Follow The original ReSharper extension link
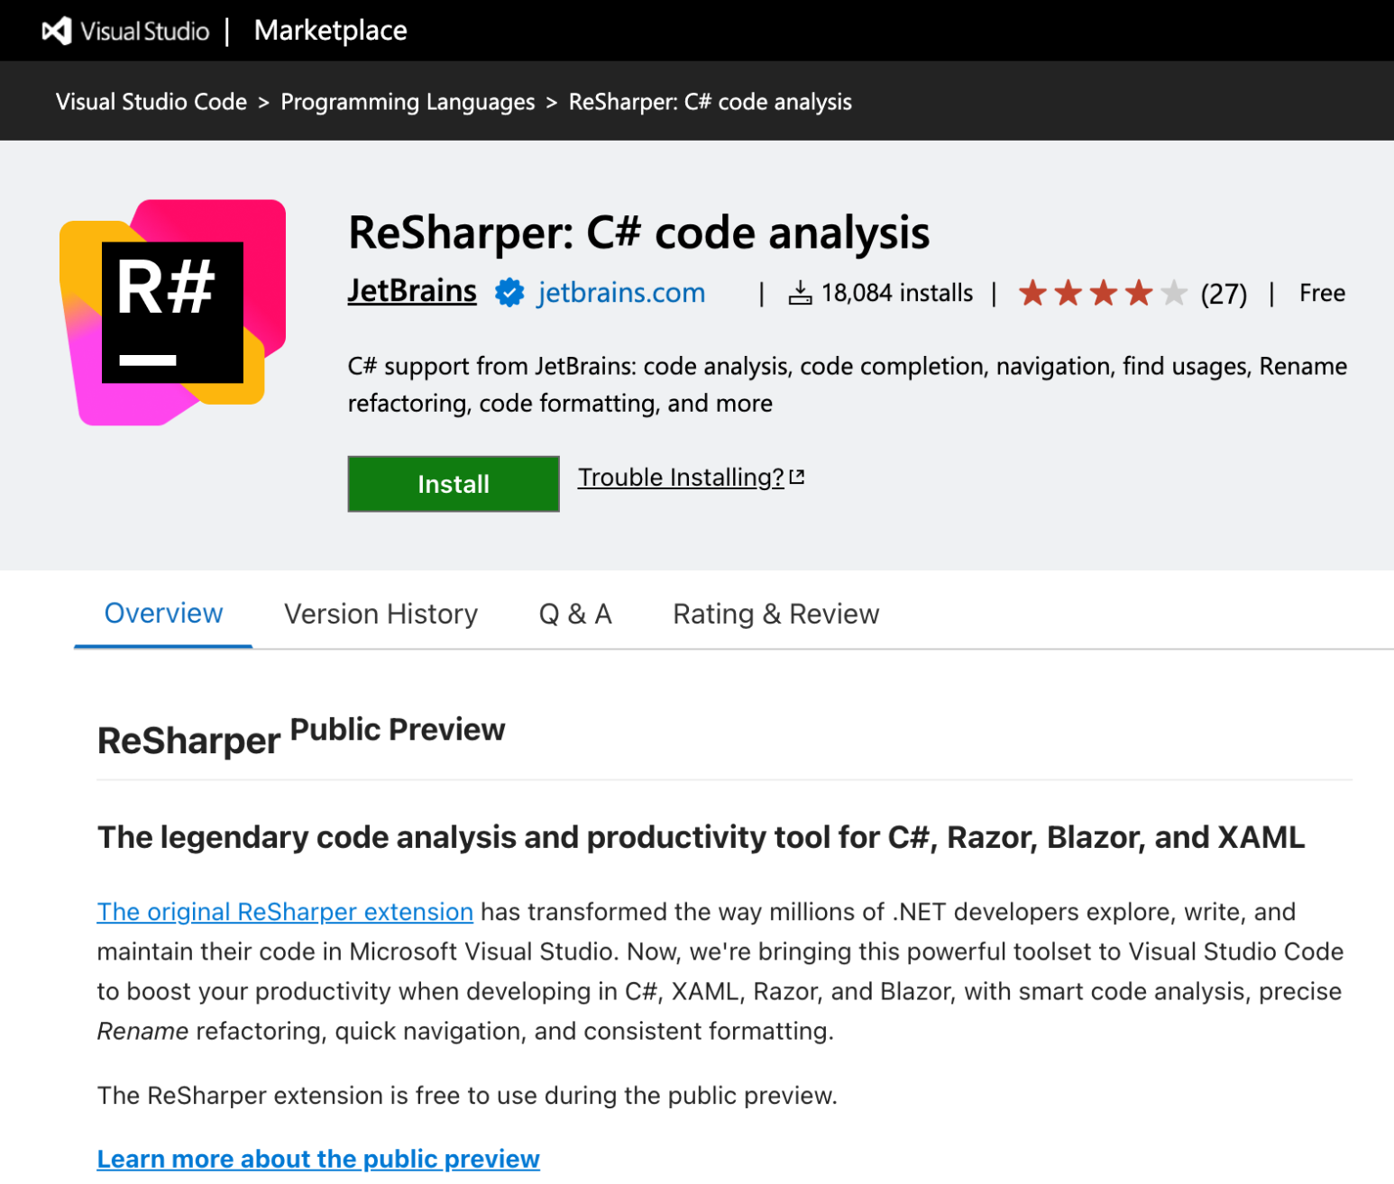The height and width of the screenshot is (1184, 1394). coord(285,912)
